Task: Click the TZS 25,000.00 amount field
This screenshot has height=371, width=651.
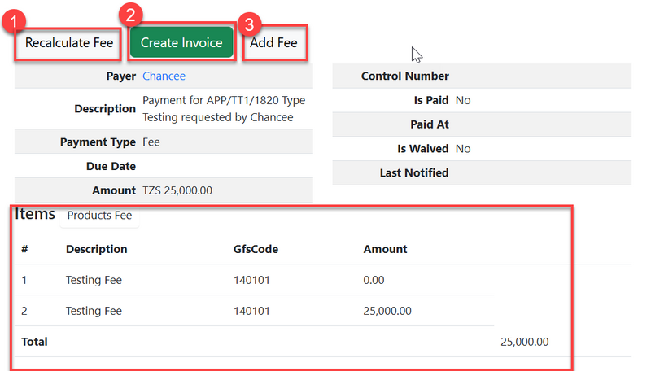Action: point(177,190)
